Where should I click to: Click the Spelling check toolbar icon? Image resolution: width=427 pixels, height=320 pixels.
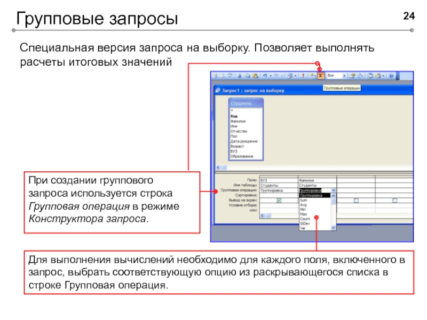point(230,76)
